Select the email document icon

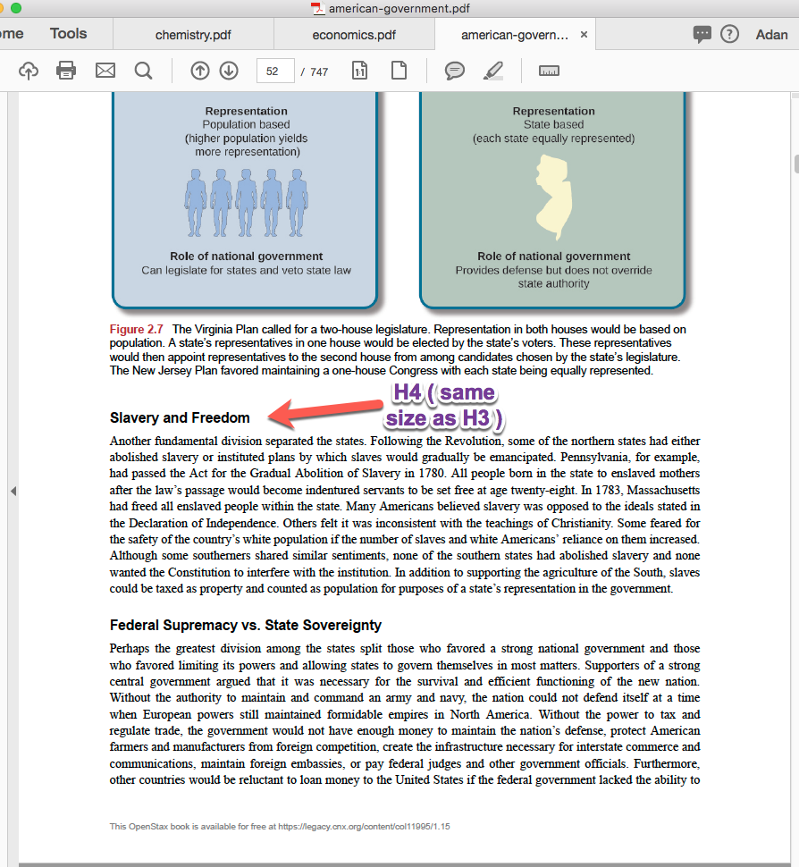pos(105,71)
